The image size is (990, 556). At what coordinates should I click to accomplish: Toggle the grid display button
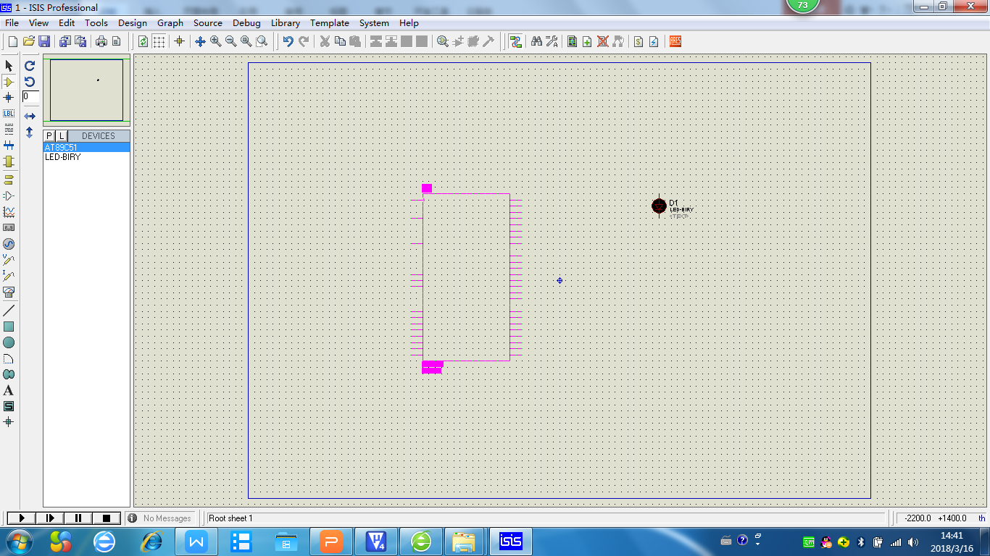coord(159,41)
